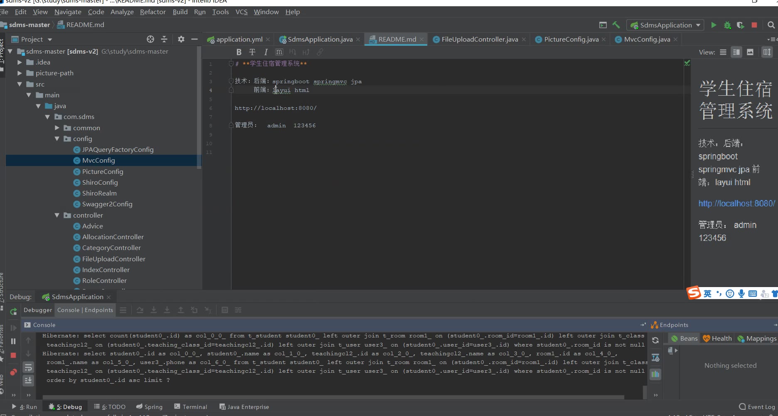Collapse the com.sdms package
778x416 pixels.
point(47,117)
